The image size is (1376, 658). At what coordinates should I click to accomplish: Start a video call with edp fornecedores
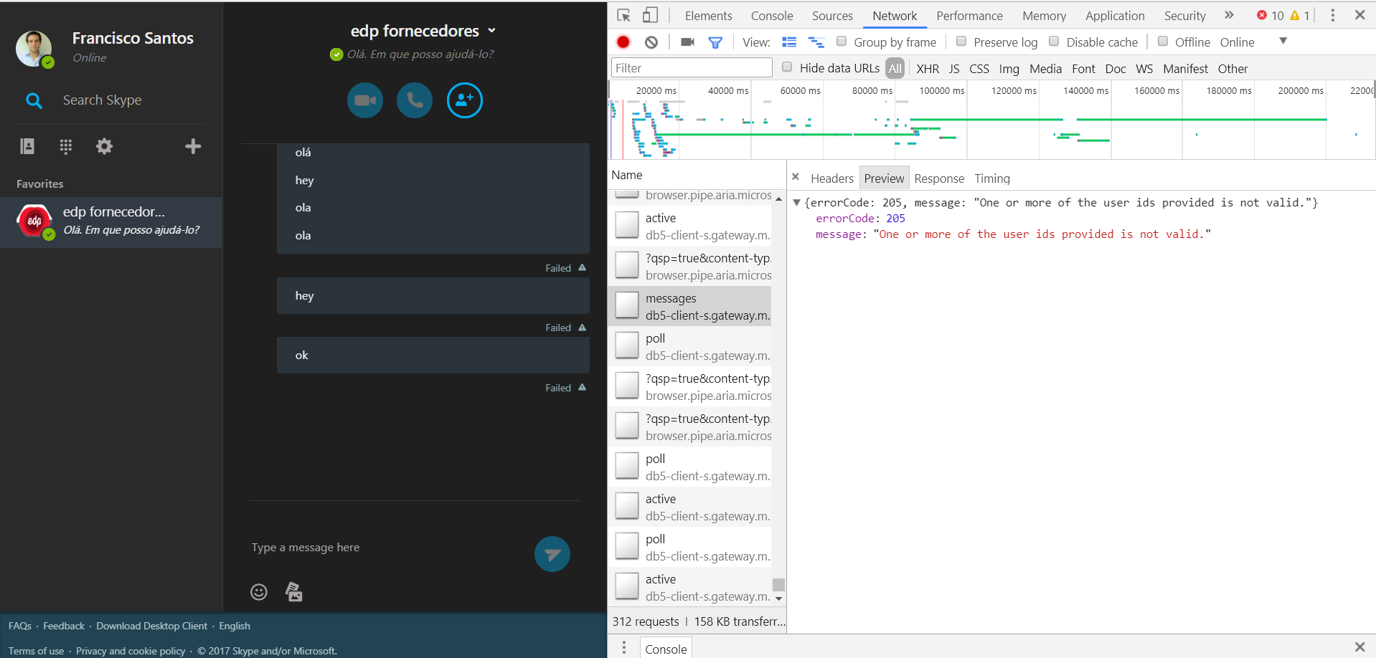click(364, 100)
